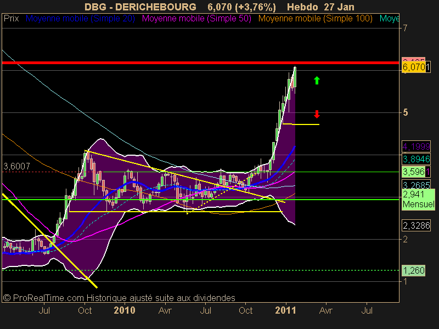The image size is (439, 329).
Task: Click the orange '6,0701' current price tag
Action: (x=416, y=67)
